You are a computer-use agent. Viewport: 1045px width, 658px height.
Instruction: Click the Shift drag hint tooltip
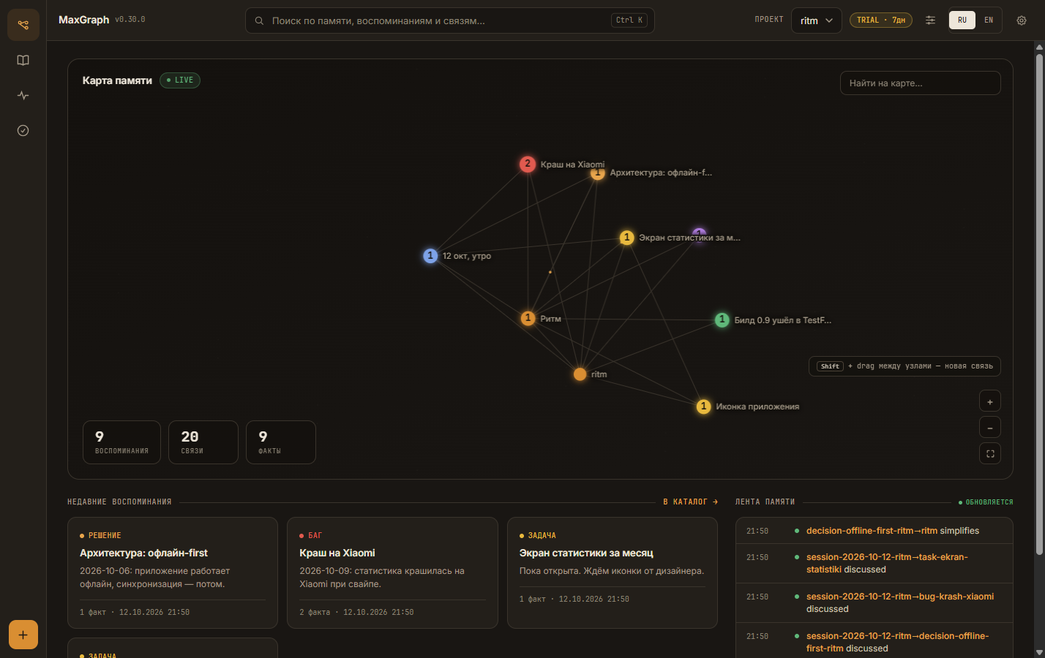(x=904, y=366)
